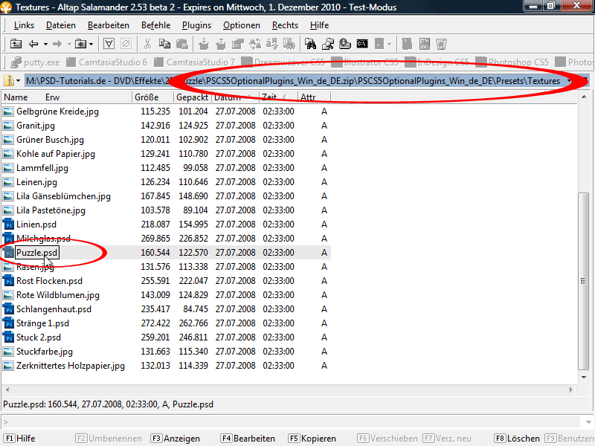Open command line history dropdown

tap(588, 421)
